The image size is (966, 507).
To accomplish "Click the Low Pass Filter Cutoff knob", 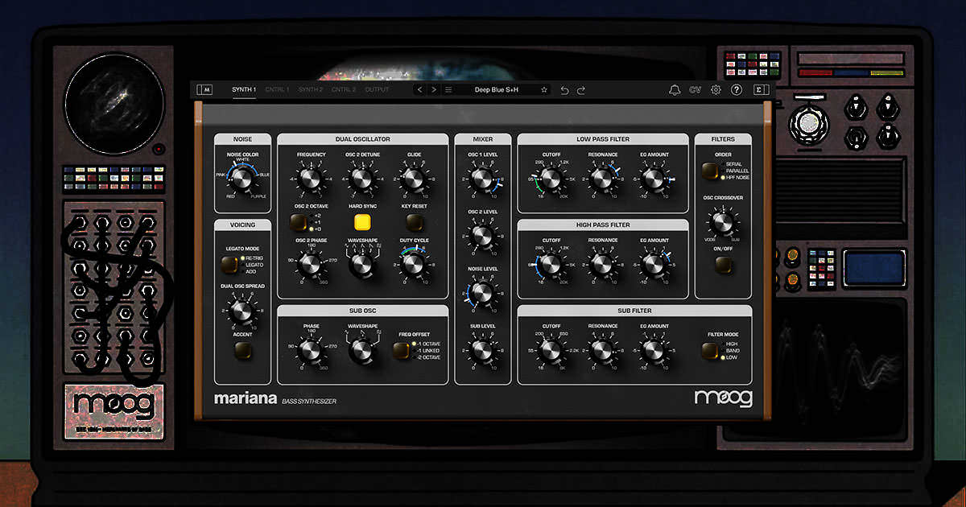I will click(551, 179).
